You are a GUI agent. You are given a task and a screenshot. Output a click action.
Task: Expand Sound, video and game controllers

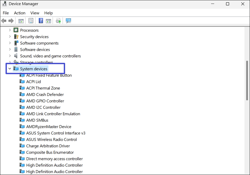point(10,56)
